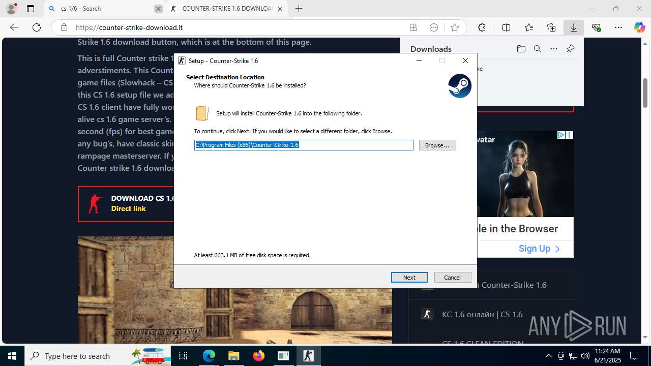Click the taskbar search box
Screen dimensions: 651x366
[98, 356]
